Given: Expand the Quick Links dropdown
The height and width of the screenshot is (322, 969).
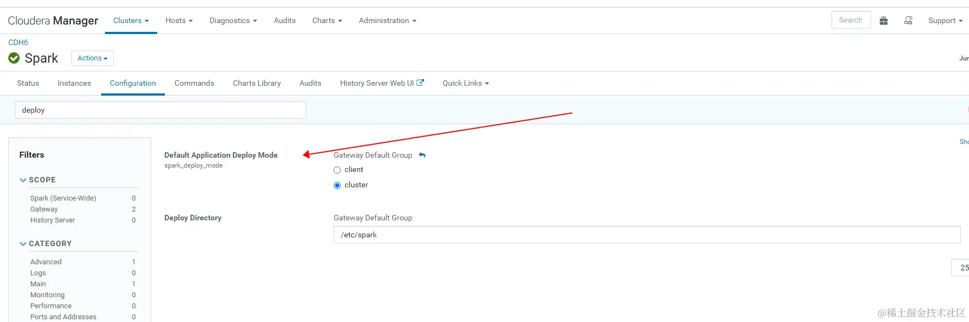Looking at the screenshot, I should tap(466, 83).
